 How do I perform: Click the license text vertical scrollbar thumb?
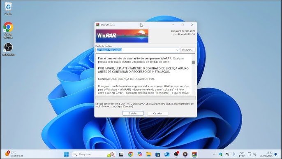pos(193,62)
